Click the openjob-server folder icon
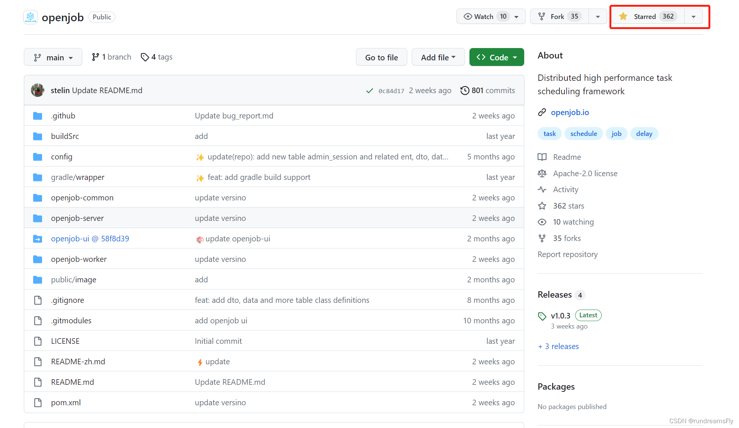The image size is (739, 428). tap(38, 218)
